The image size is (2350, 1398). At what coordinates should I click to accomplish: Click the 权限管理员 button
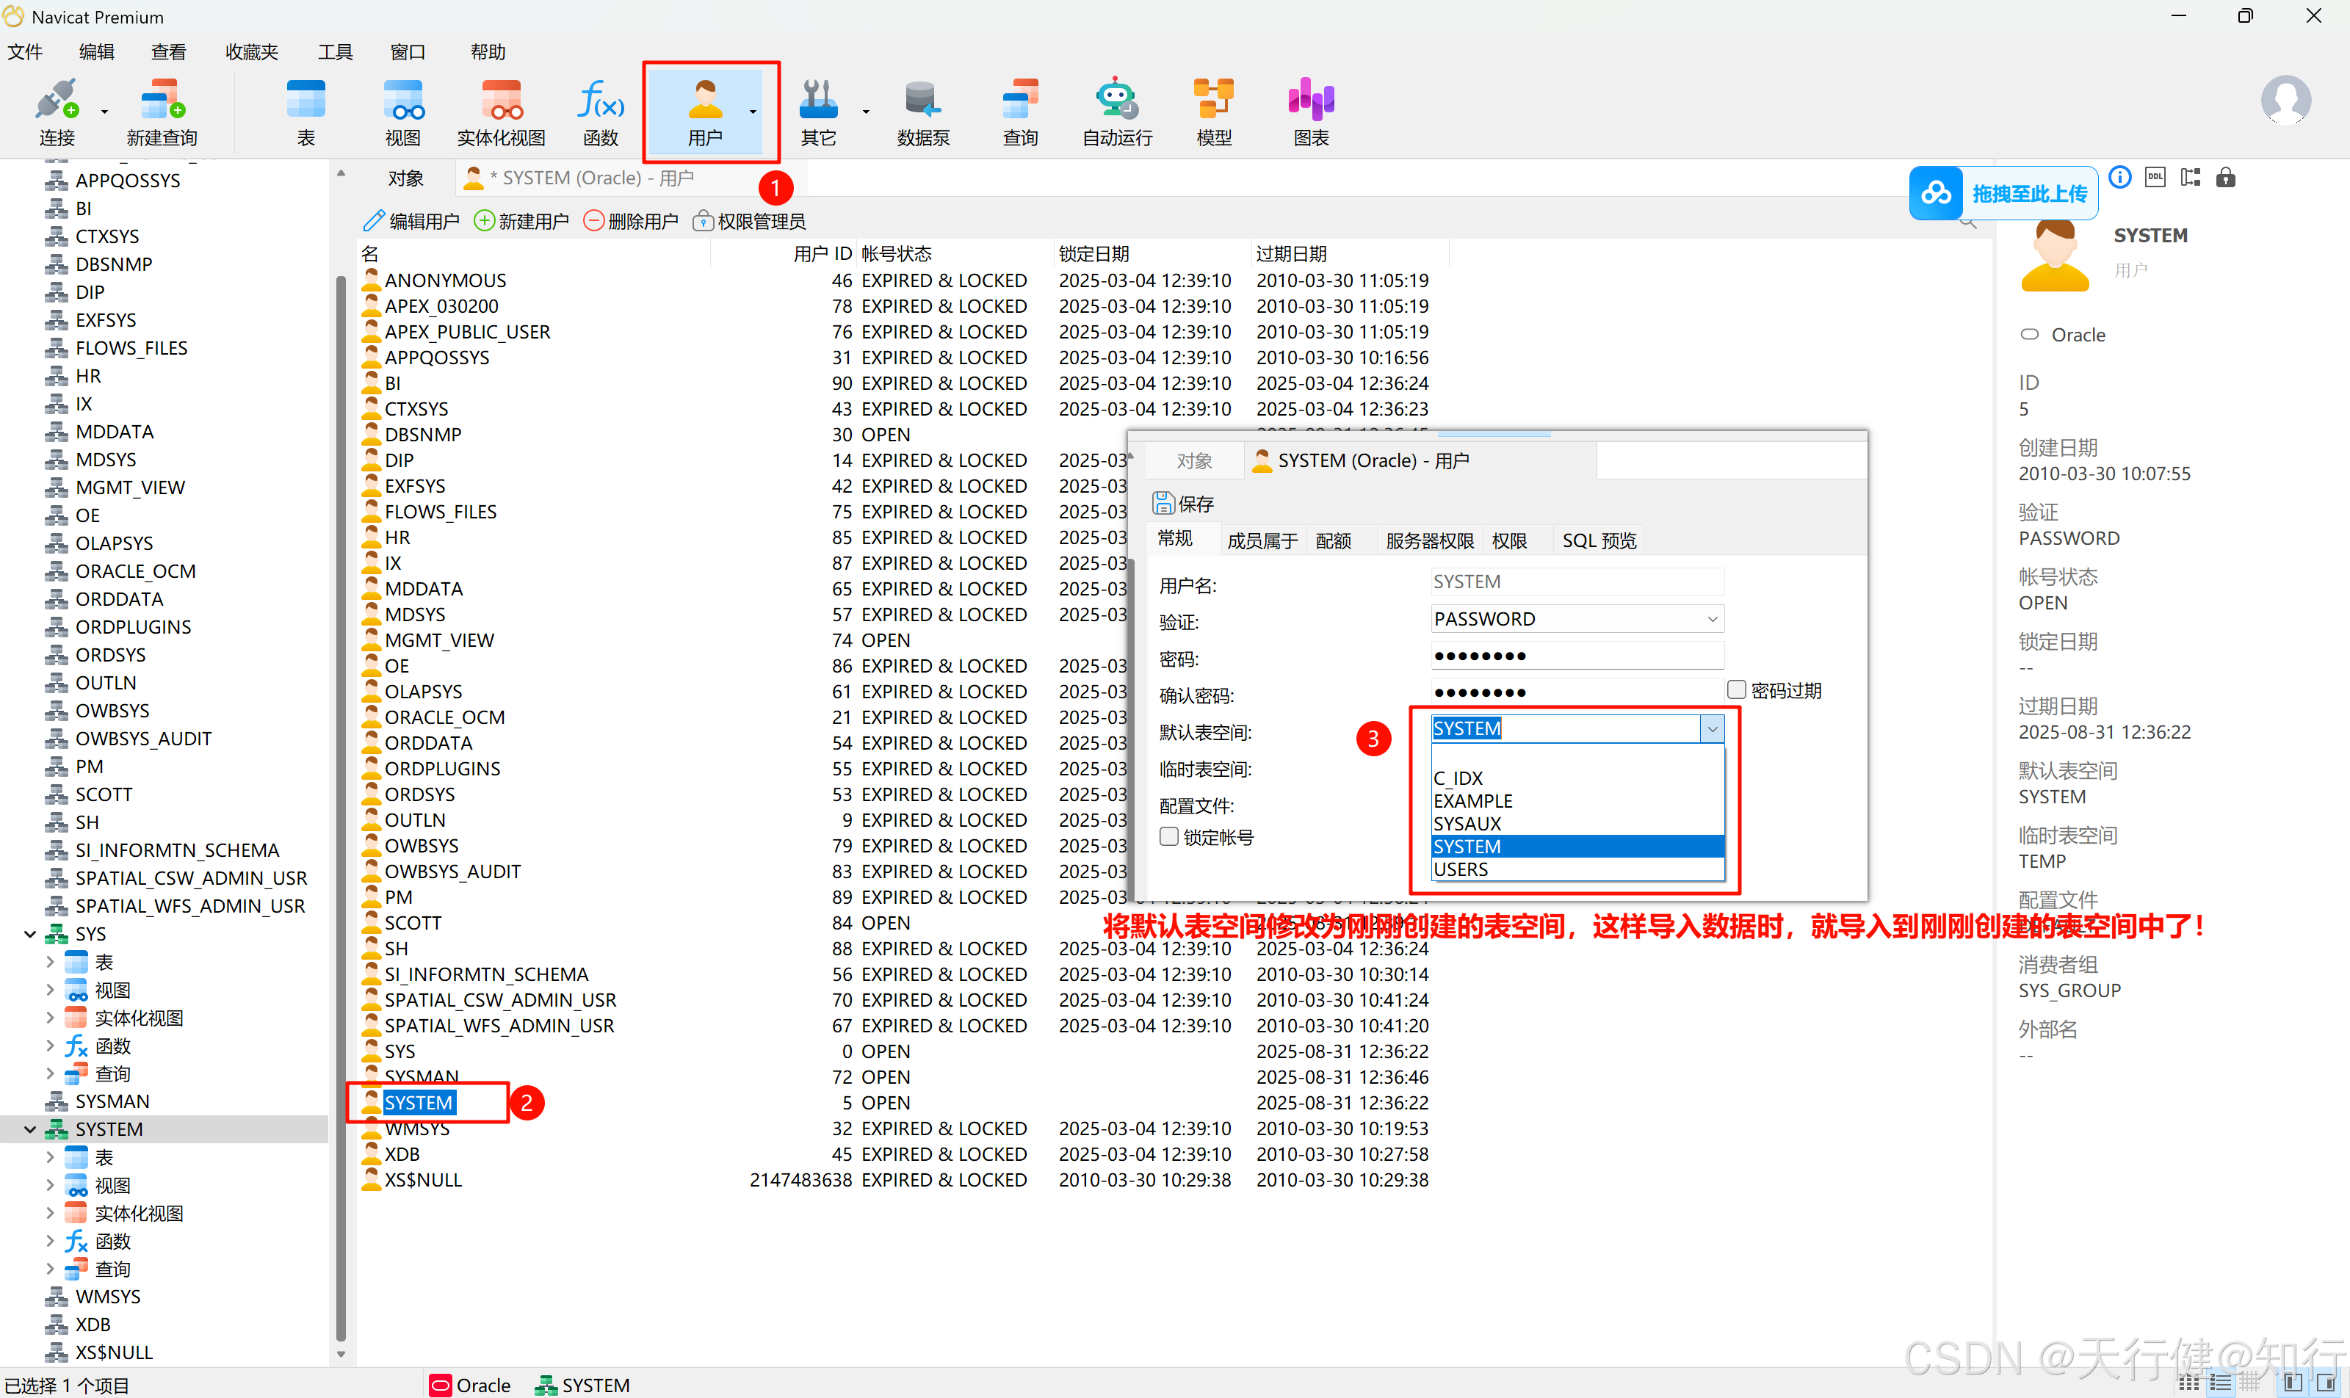click(749, 222)
